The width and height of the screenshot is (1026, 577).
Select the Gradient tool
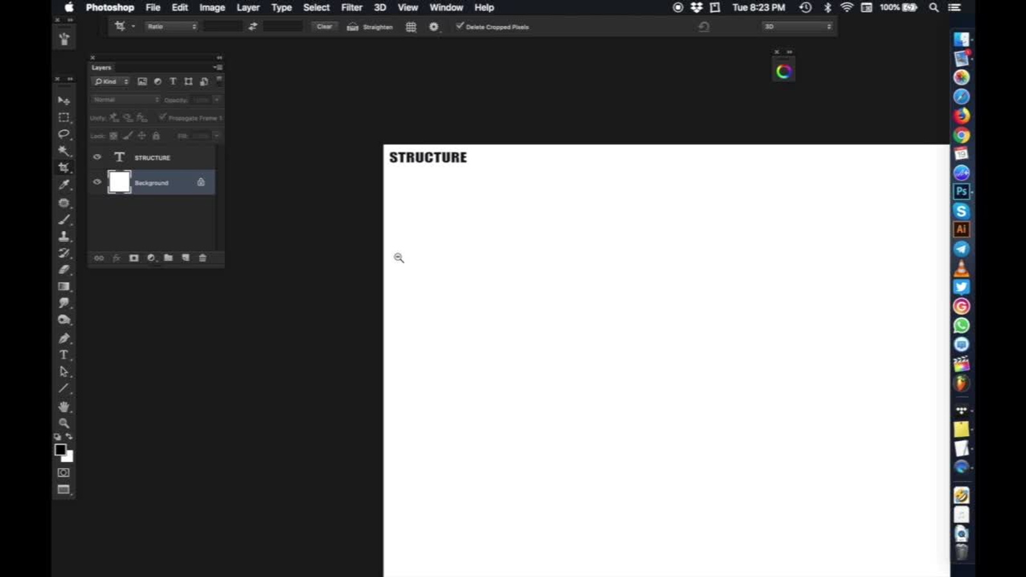(64, 287)
